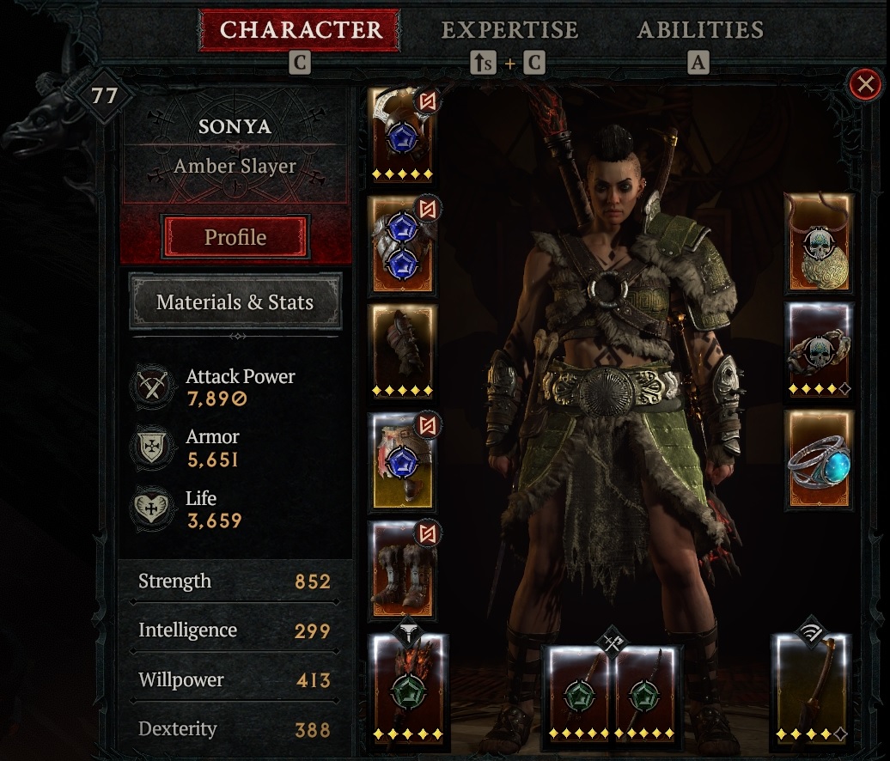Open the helm equipment slot
The image size is (890, 761).
(x=402, y=135)
